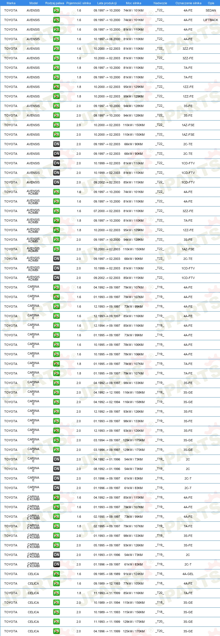The image size is (220, 636).
Task: Click the Oznaczenie silnika column header
Action: (x=188, y=3)
